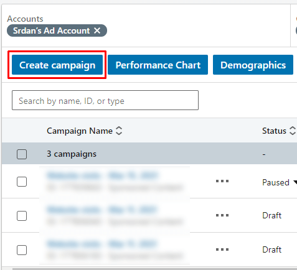Image resolution: width=297 pixels, height=270 pixels.
Task: Open more options for the Paused campaign
Action: 222,181
